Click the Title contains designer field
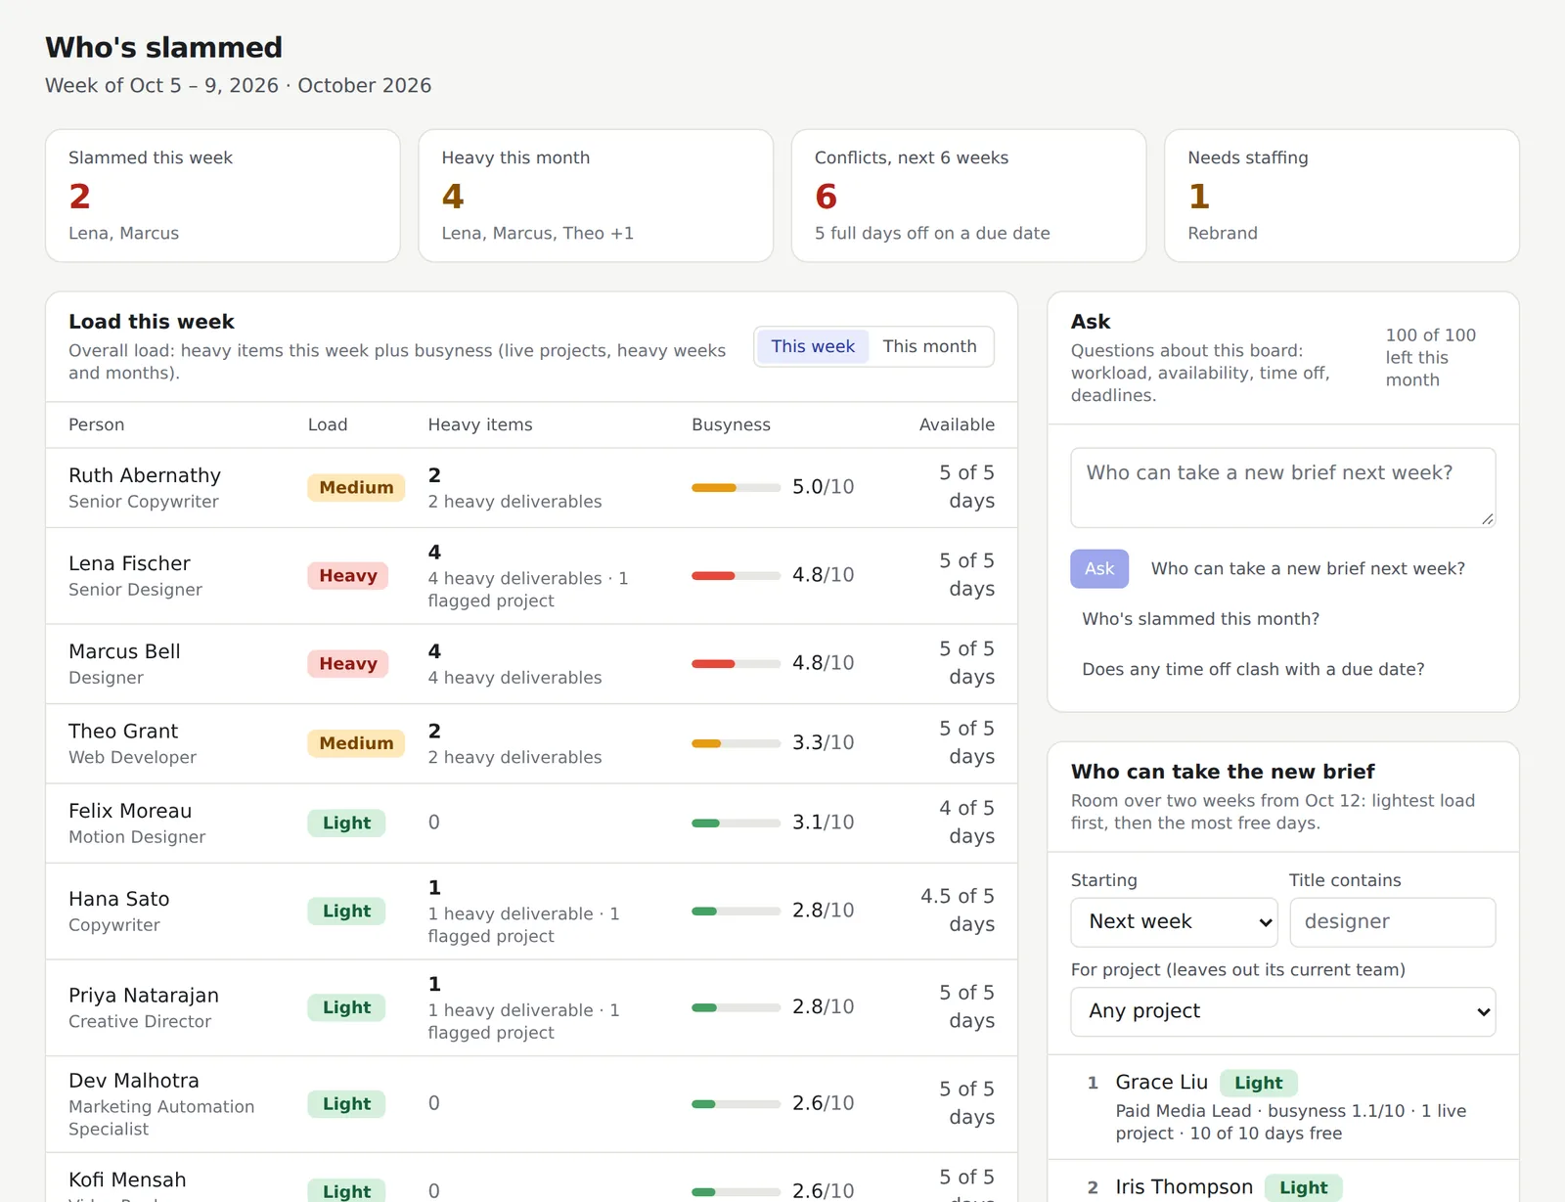Viewport: 1565px width, 1202px height. pyautogui.click(x=1392, y=922)
